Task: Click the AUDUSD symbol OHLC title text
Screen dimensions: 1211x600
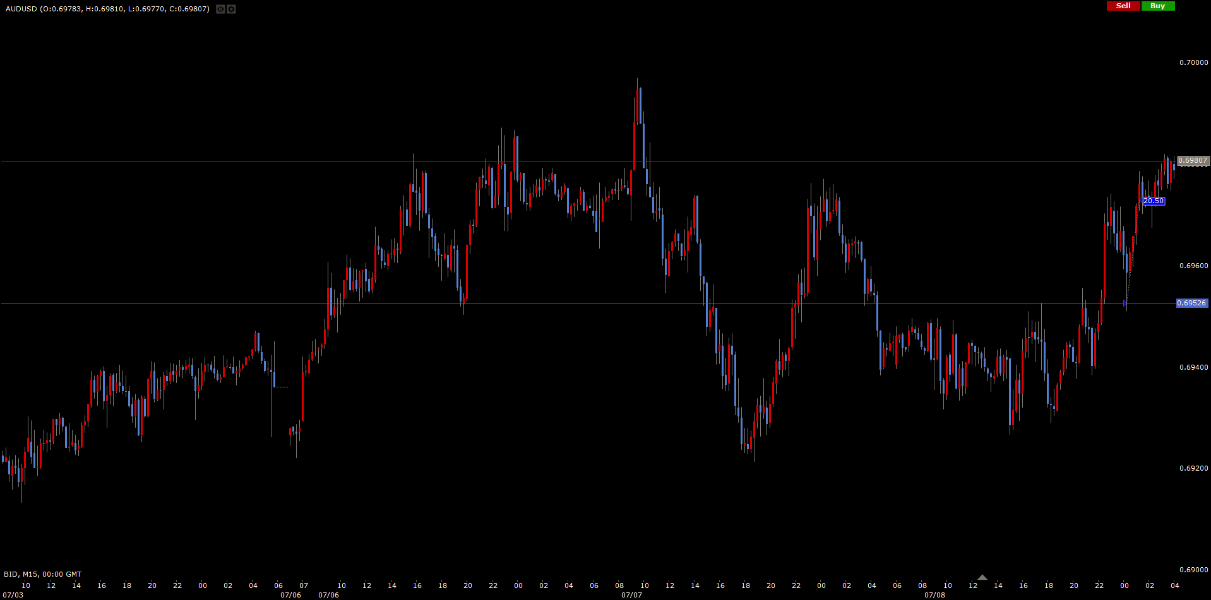Action: [107, 9]
